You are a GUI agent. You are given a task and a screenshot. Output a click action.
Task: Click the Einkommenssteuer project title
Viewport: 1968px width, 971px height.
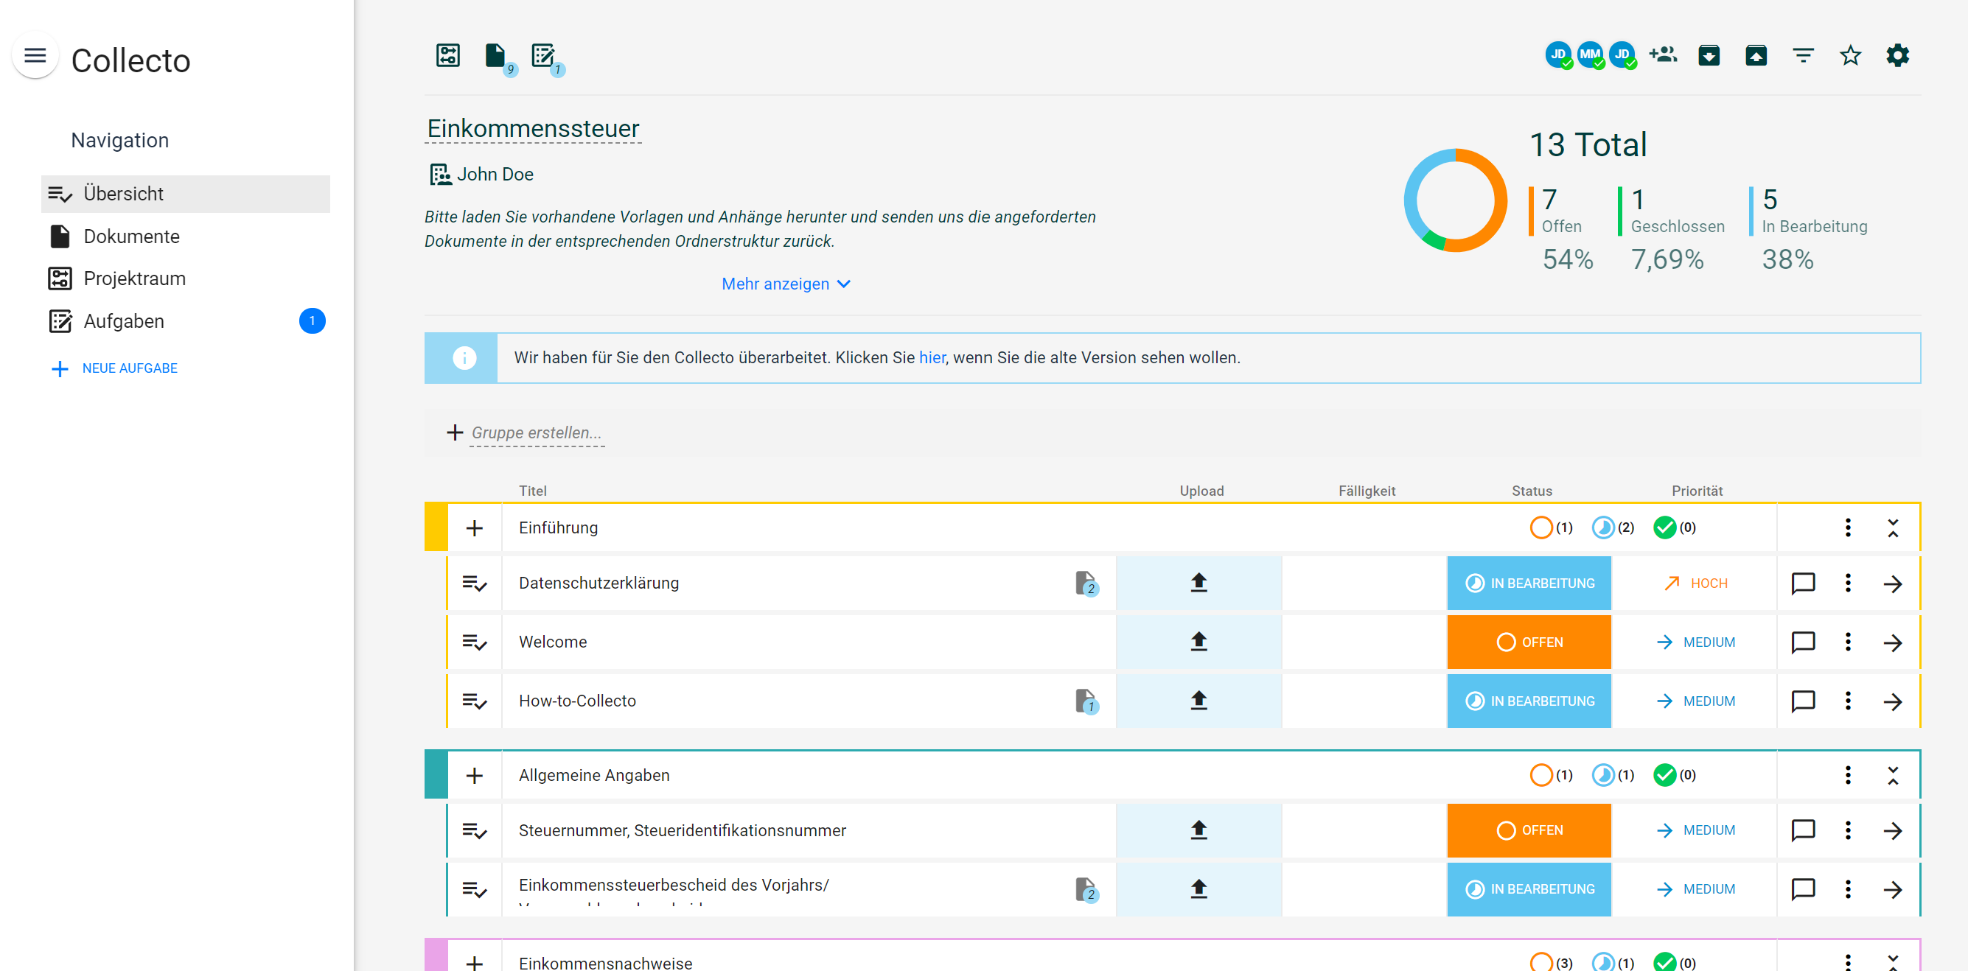tap(532, 129)
